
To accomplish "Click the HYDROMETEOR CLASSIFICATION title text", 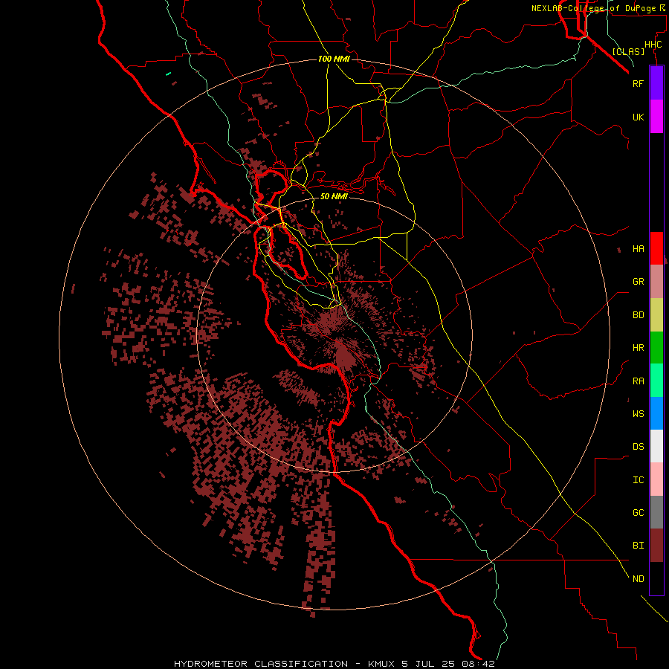I will [x=261, y=664].
